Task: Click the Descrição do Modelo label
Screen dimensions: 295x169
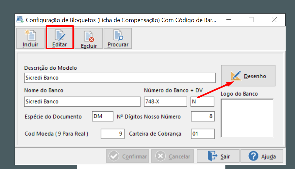Action: (50, 68)
